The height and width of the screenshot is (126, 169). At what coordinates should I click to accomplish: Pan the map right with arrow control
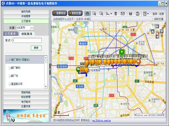coord(162,31)
